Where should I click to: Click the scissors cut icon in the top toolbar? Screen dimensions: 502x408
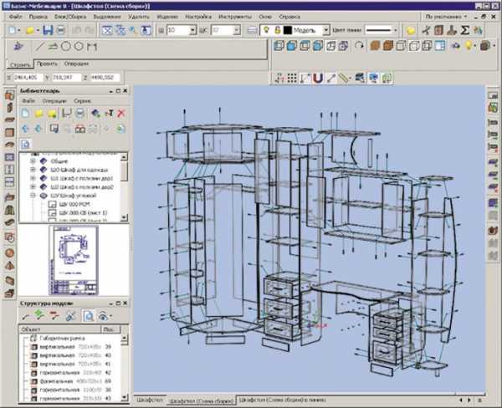pos(426,30)
